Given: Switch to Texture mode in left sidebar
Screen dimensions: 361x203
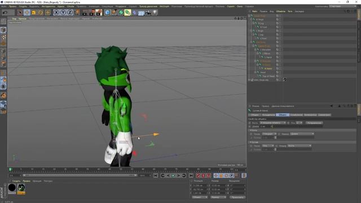Looking at the screenshot, I should click(x=3, y=37).
